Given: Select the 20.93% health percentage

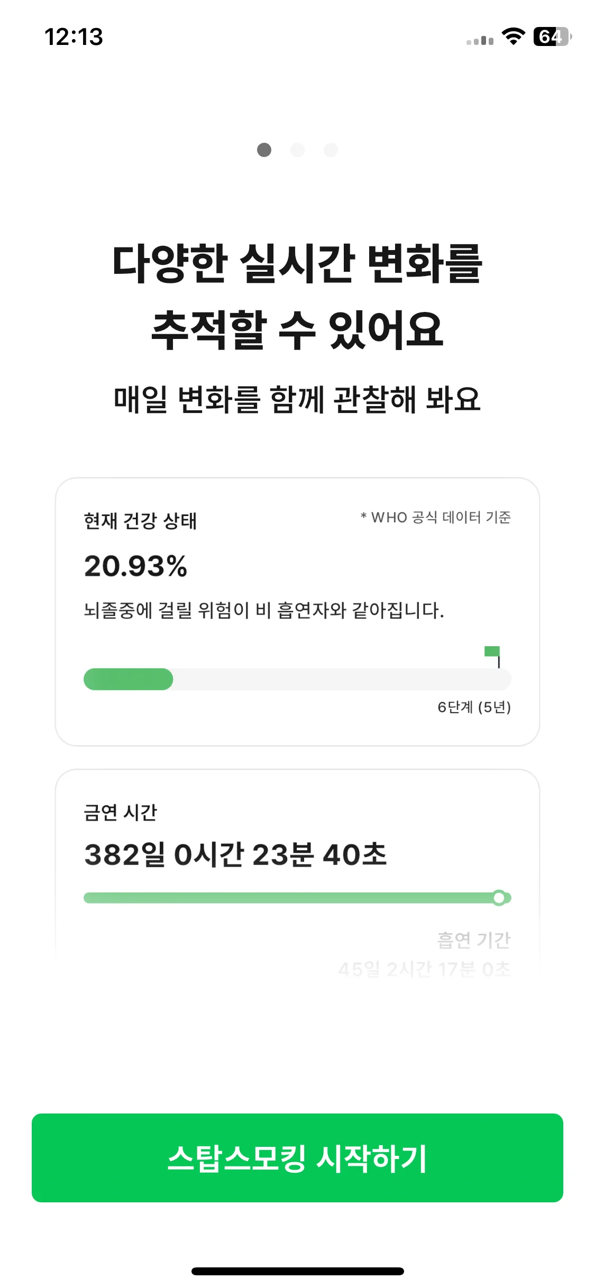Looking at the screenshot, I should tap(136, 566).
